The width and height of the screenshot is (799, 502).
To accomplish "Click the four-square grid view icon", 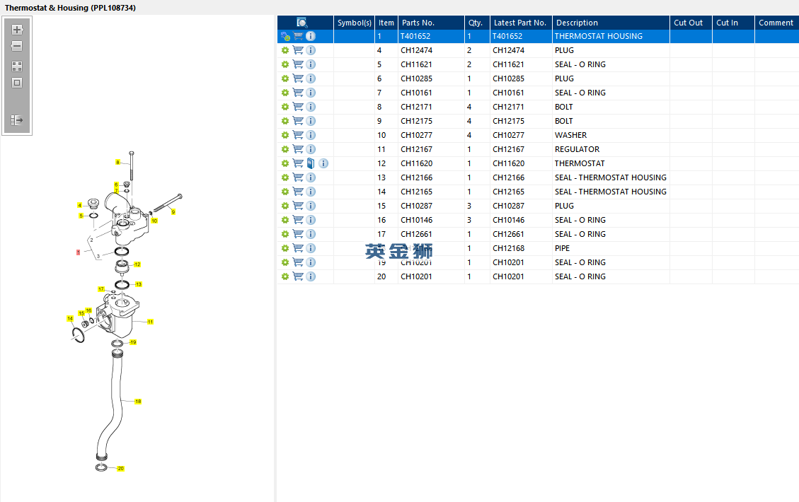I will (17, 66).
